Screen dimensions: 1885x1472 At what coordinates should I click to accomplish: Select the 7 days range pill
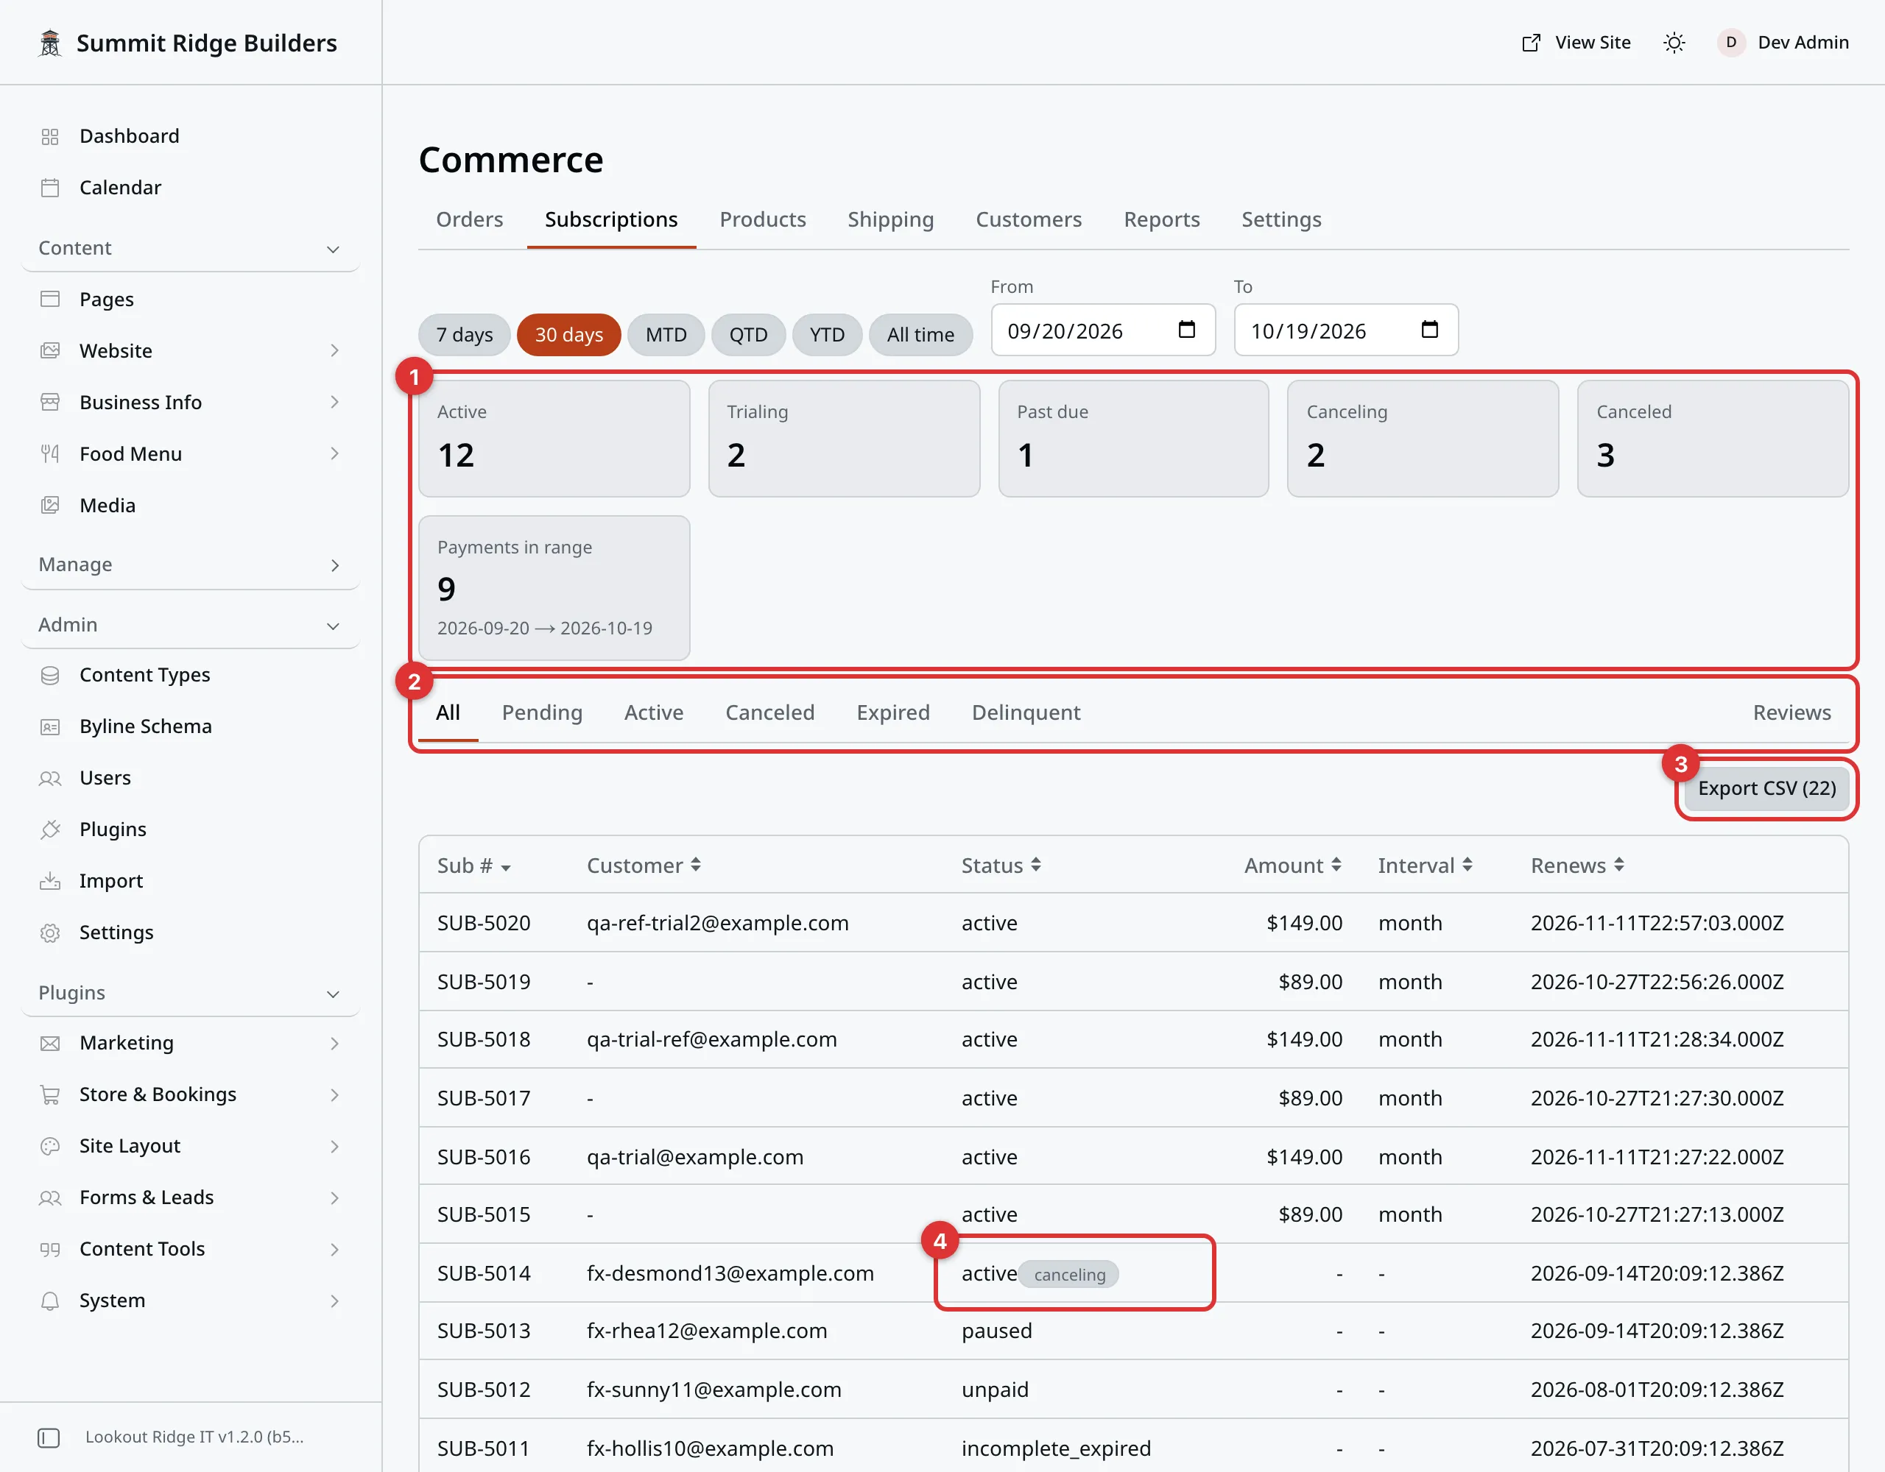coord(465,335)
